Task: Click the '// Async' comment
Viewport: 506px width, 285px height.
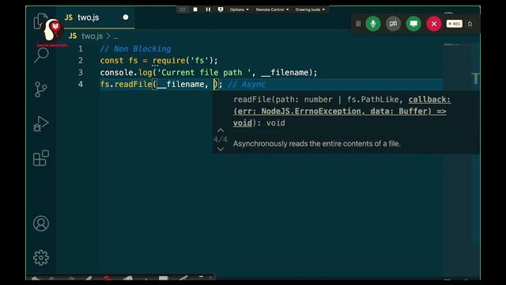Action: tap(247, 85)
